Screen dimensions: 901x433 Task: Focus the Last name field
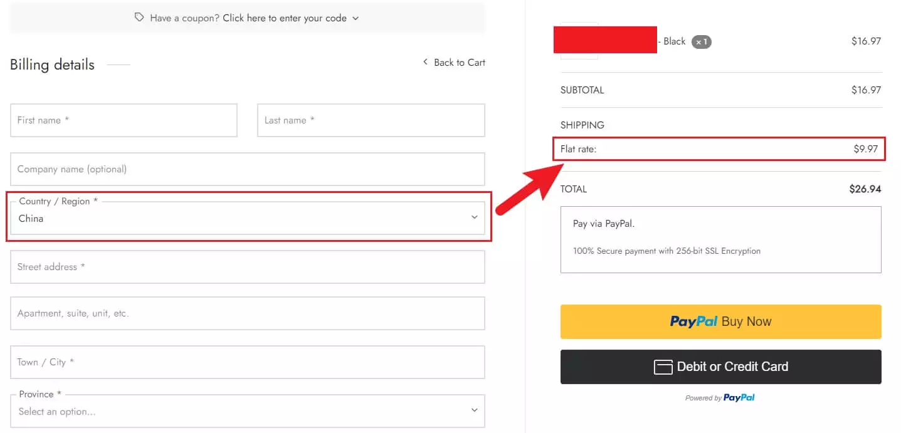pyautogui.click(x=371, y=120)
